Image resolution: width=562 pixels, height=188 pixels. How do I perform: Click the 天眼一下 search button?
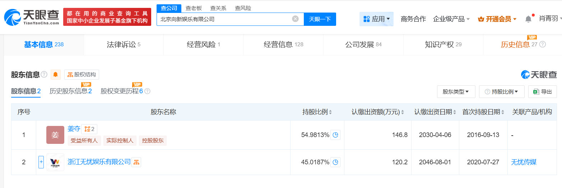[320, 19]
